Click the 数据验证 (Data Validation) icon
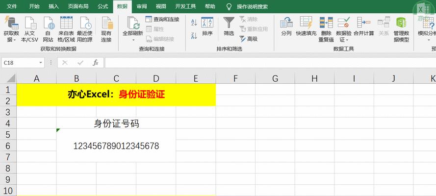This screenshot has width=436, height=196. click(x=344, y=23)
